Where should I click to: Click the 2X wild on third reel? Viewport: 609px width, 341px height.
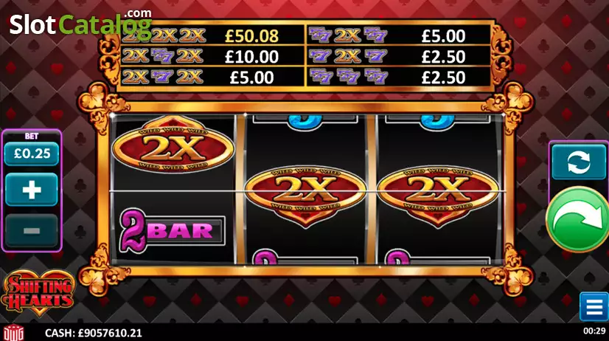coord(438,196)
